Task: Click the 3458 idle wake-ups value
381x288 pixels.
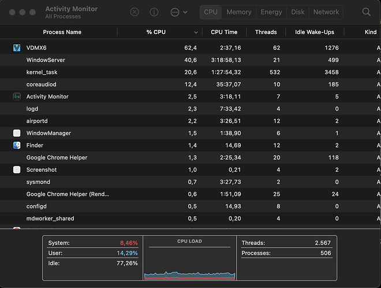Action: point(331,72)
